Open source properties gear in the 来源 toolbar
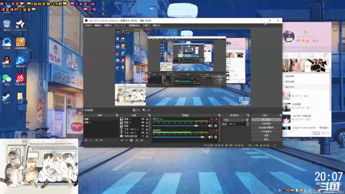This screenshot has height=194, width=345. tap(132, 141)
